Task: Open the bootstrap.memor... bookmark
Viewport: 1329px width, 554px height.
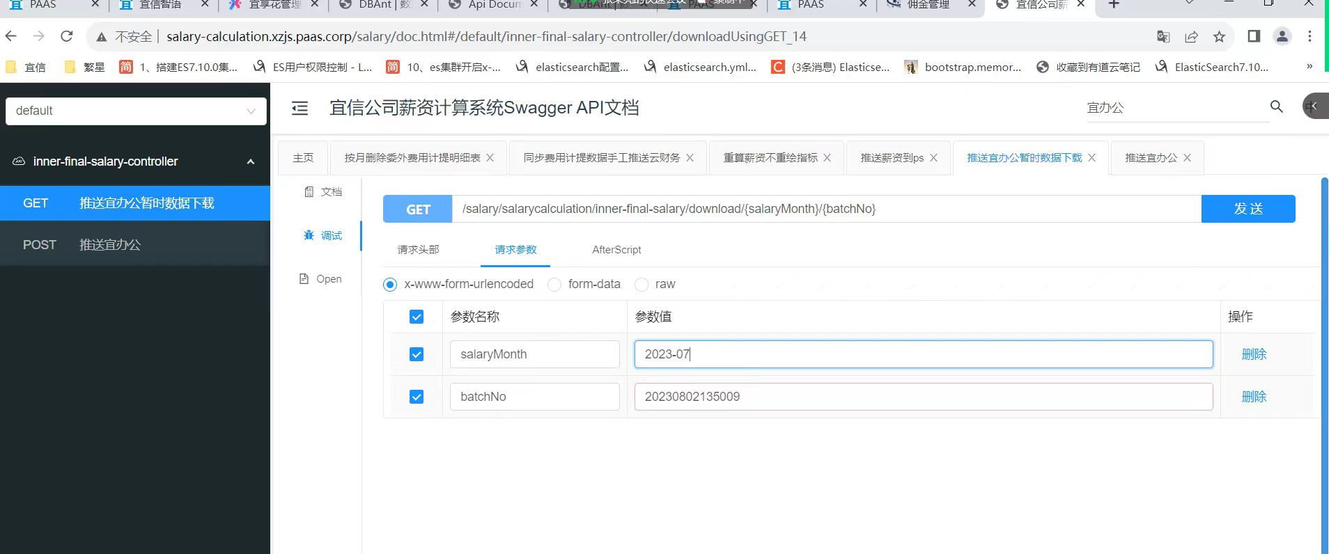Action: (x=963, y=67)
